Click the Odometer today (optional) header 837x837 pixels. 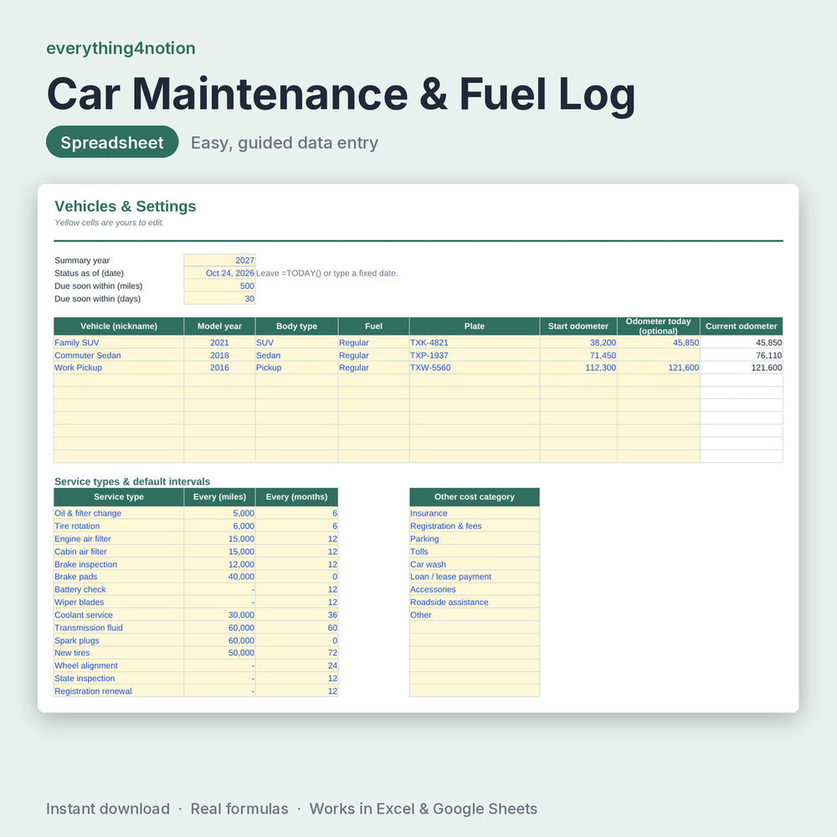pos(658,326)
